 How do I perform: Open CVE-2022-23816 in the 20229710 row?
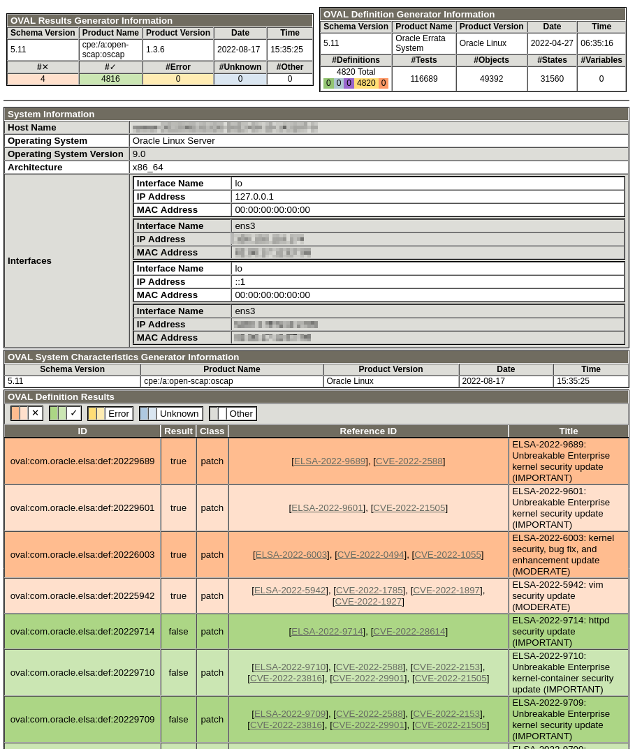(x=286, y=678)
